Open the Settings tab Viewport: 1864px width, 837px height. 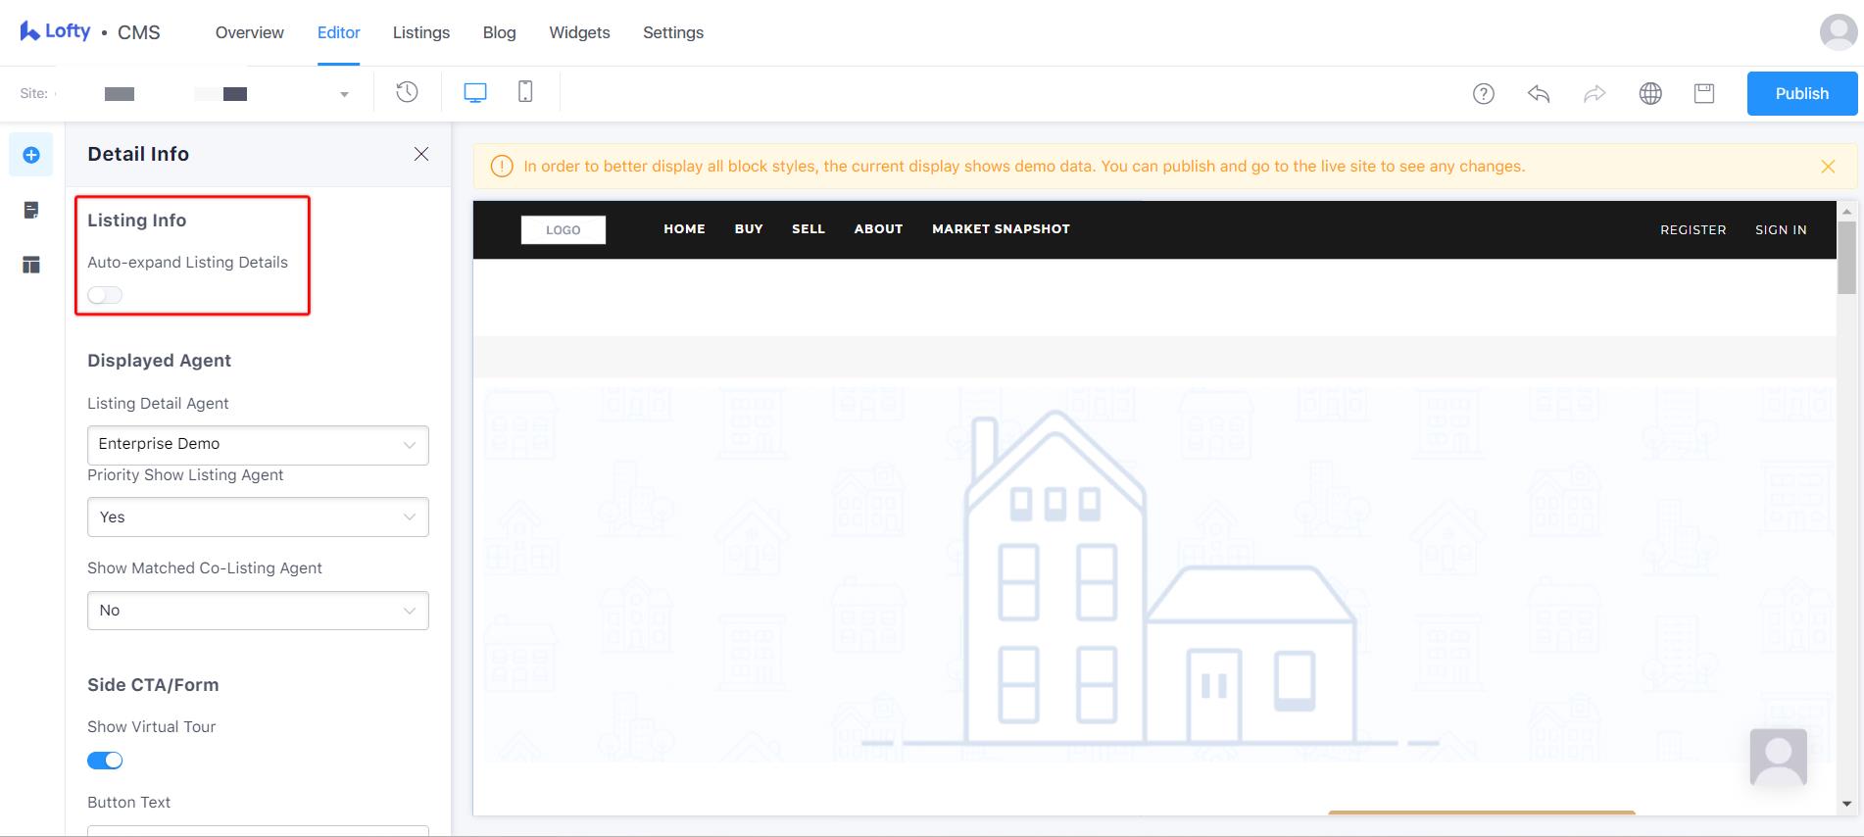coord(673,32)
